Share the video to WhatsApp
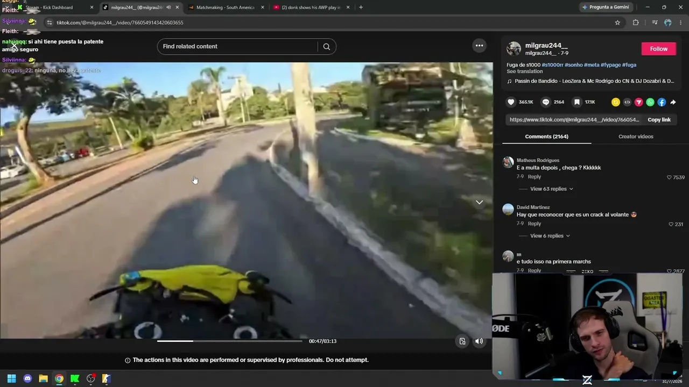This screenshot has width=689, height=387. pyautogui.click(x=650, y=102)
